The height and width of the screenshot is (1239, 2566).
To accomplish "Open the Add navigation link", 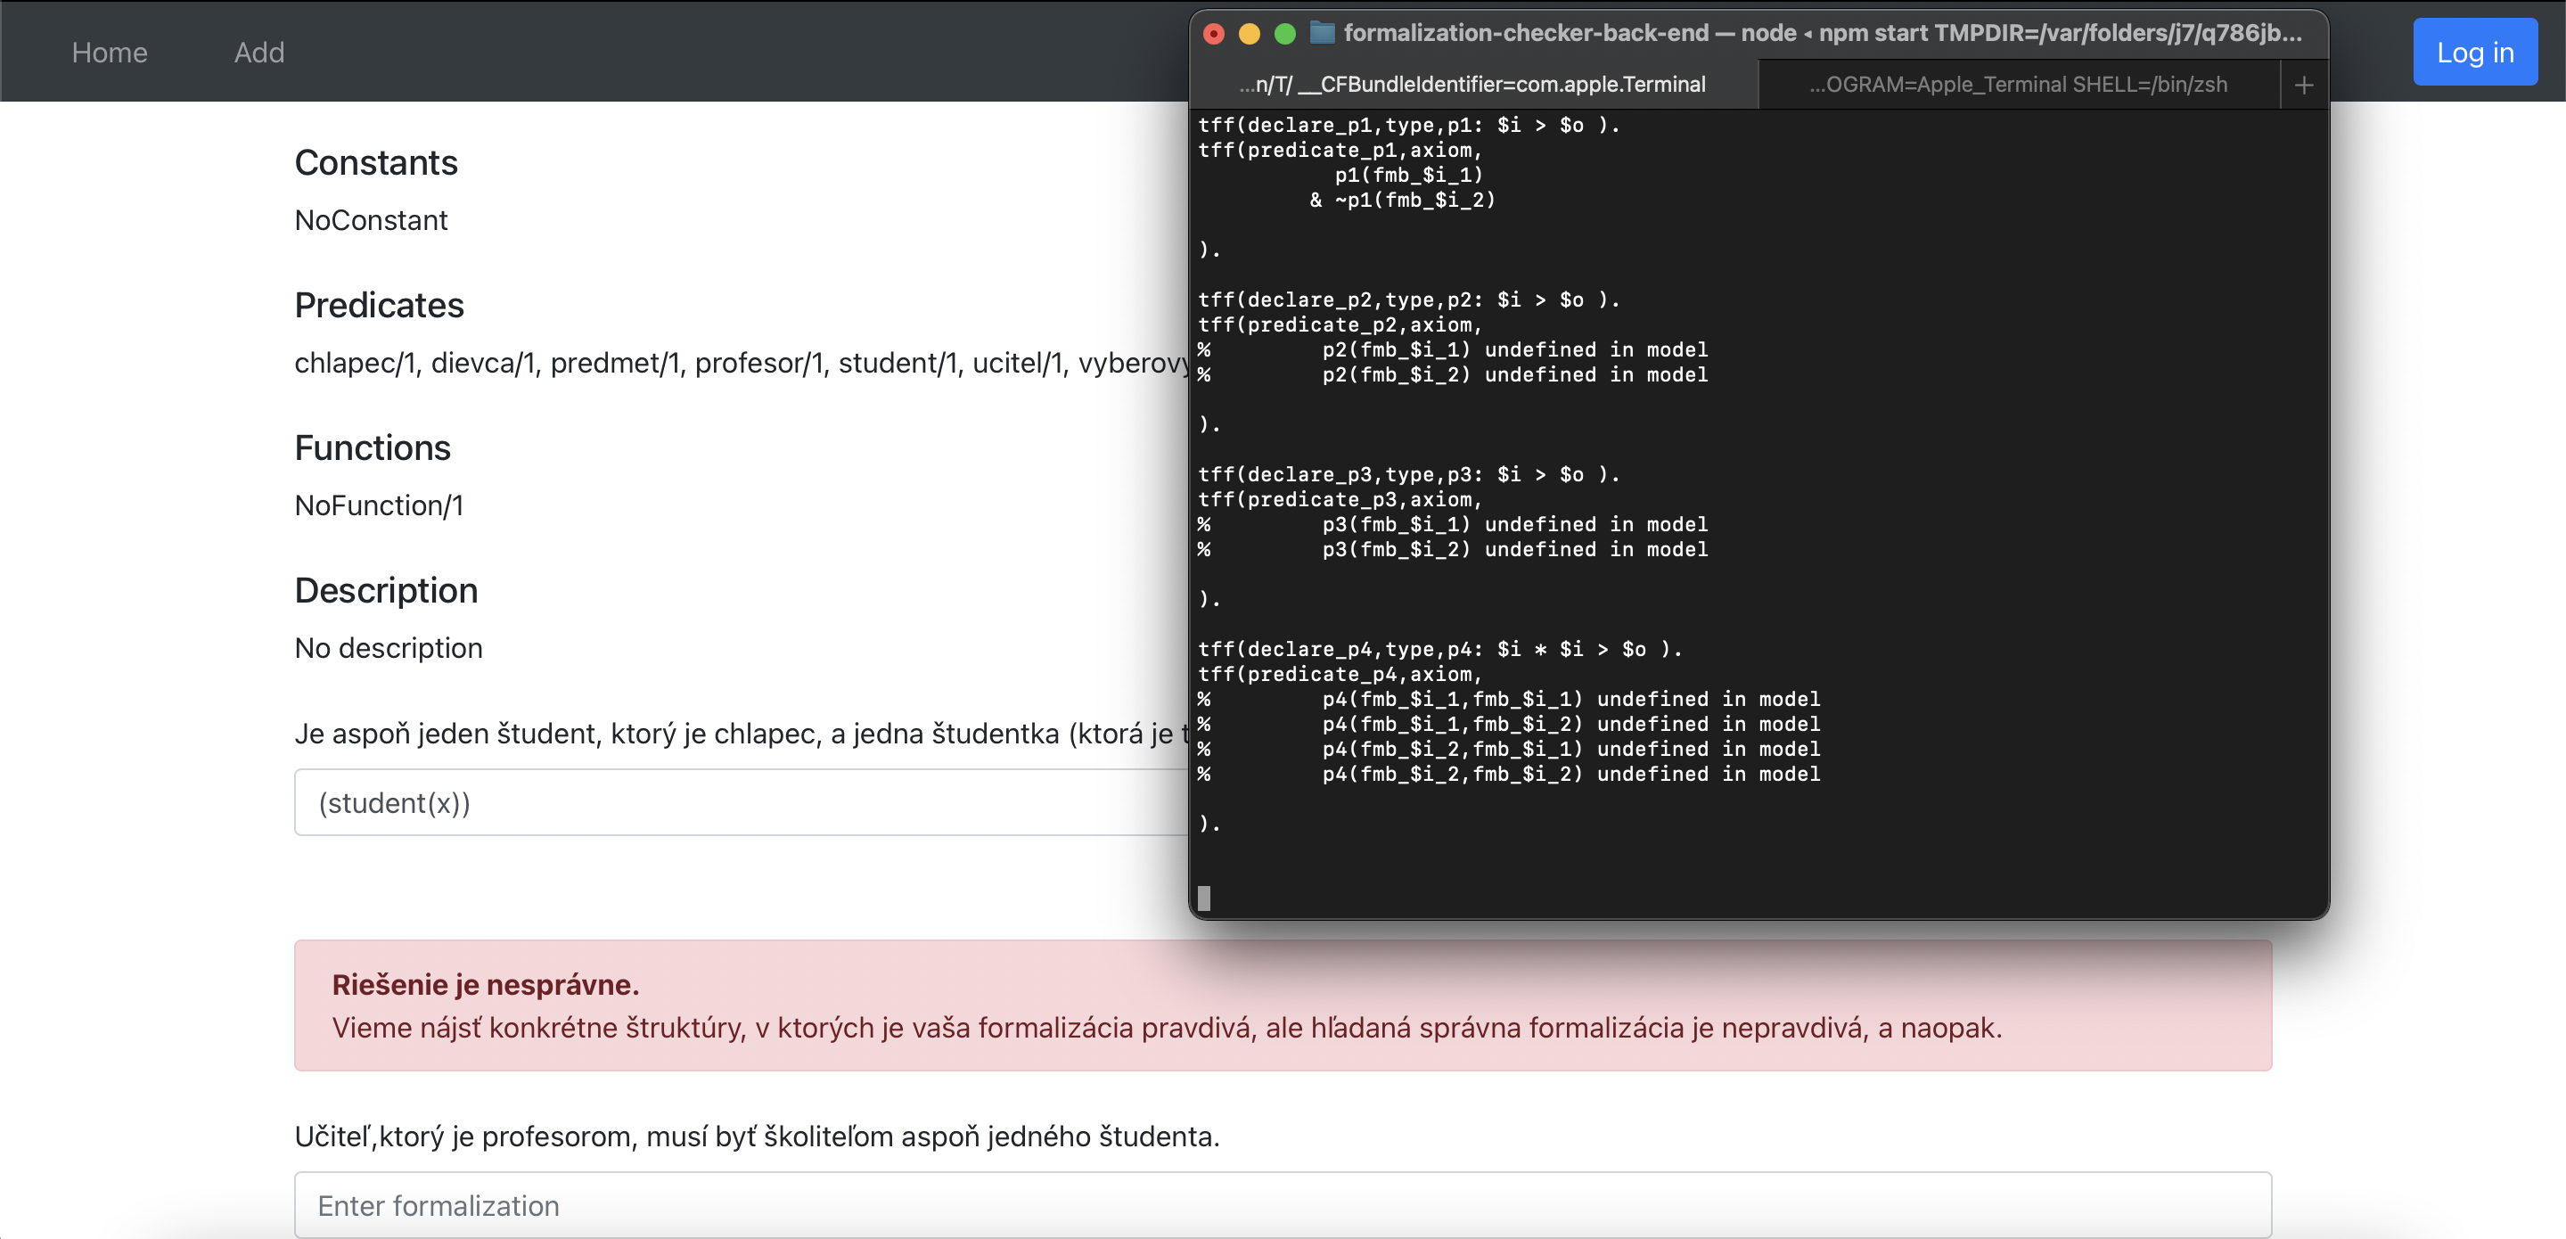I will pos(259,52).
